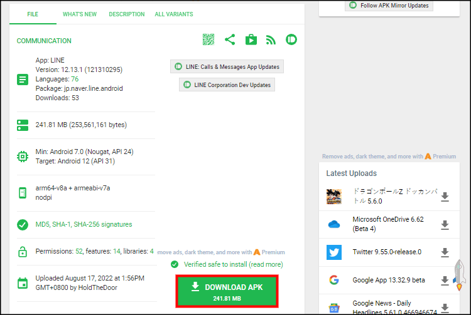Click the 'App: LINE' text
The width and height of the screenshot is (471, 315).
click(x=50, y=60)
